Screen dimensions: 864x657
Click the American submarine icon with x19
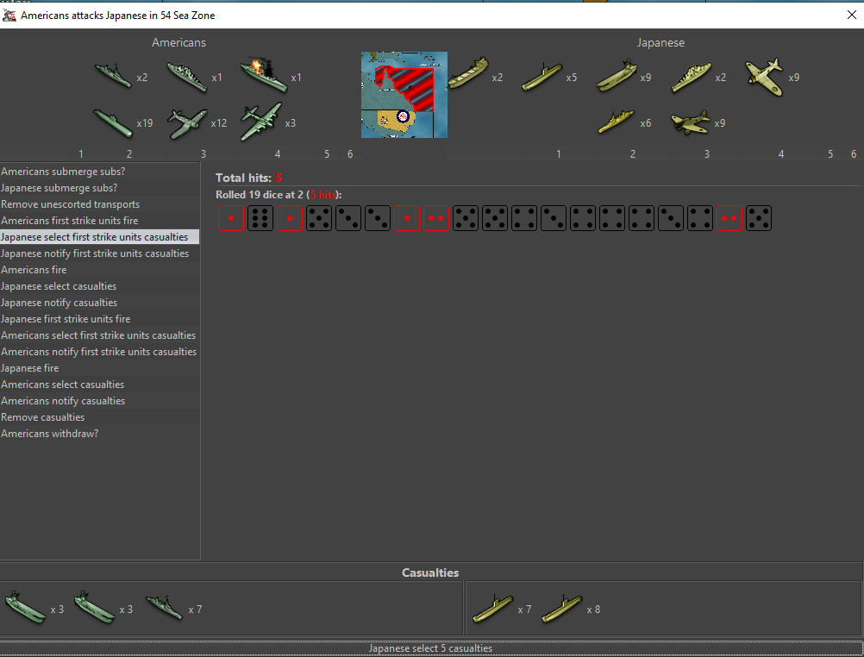[113, 122]
